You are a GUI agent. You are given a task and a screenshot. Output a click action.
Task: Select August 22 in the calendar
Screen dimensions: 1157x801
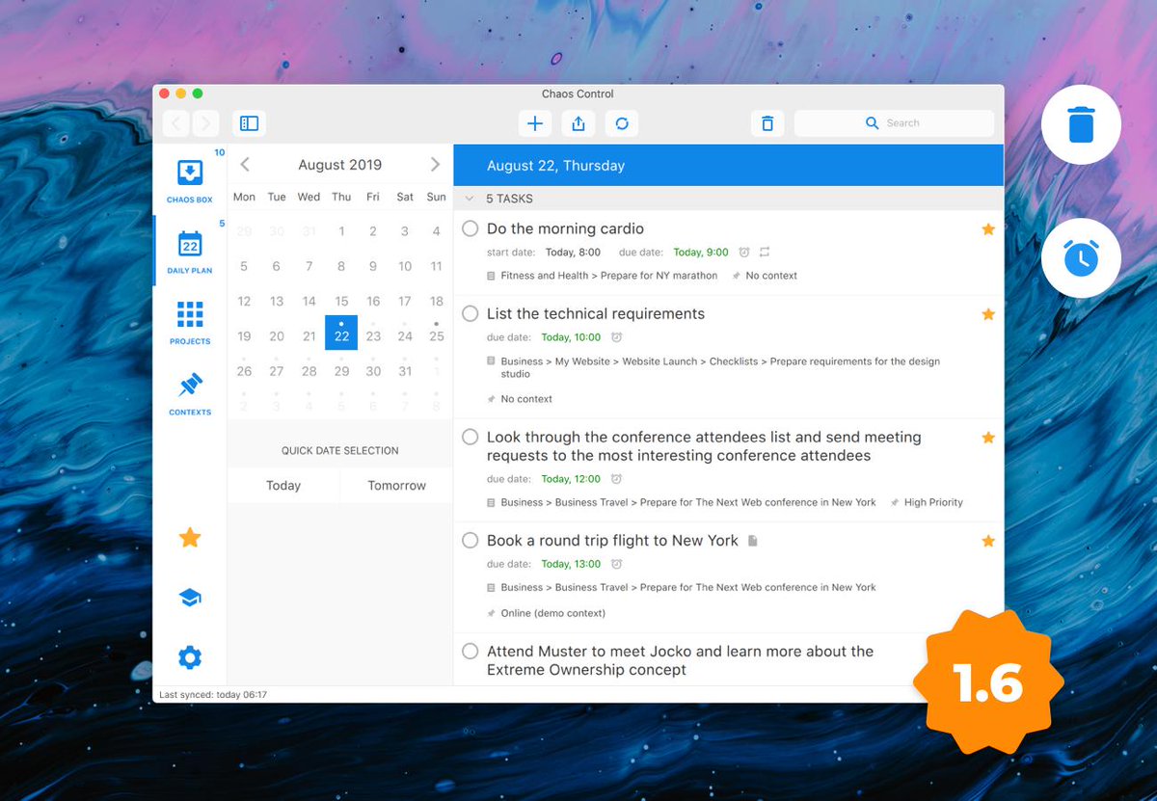(x=341, y=334)
